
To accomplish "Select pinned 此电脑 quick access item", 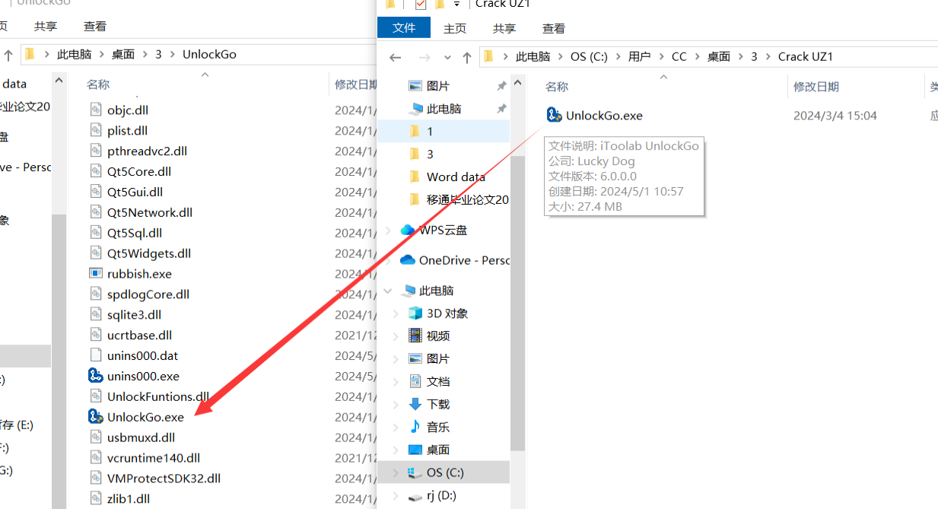I will pos(444,109).
